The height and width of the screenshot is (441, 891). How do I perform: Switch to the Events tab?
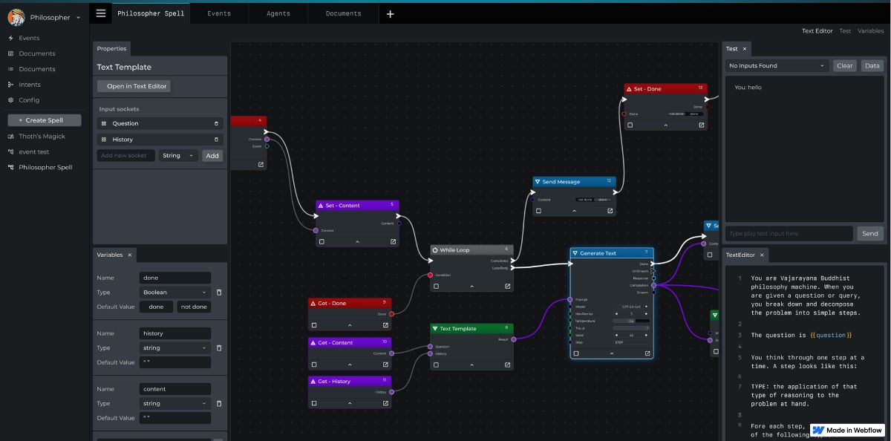[219, 13]
